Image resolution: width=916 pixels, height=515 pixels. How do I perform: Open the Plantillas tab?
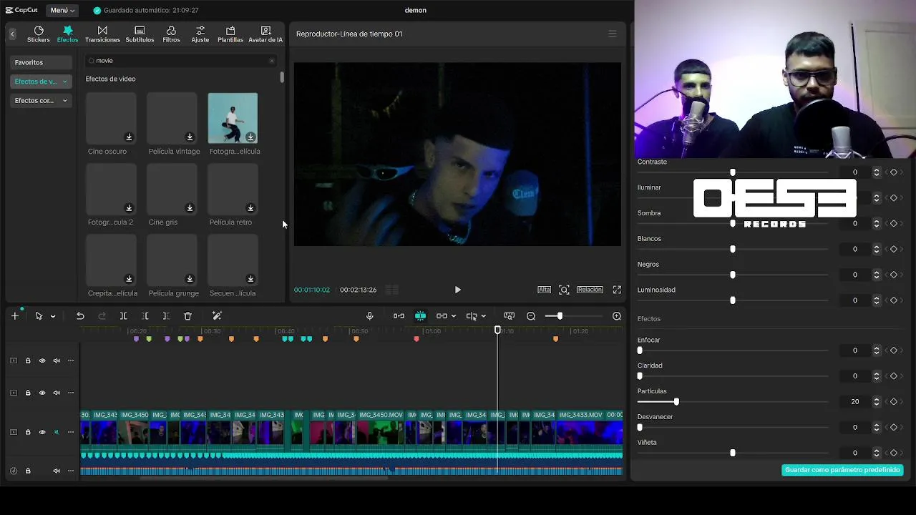coord(230,34)
